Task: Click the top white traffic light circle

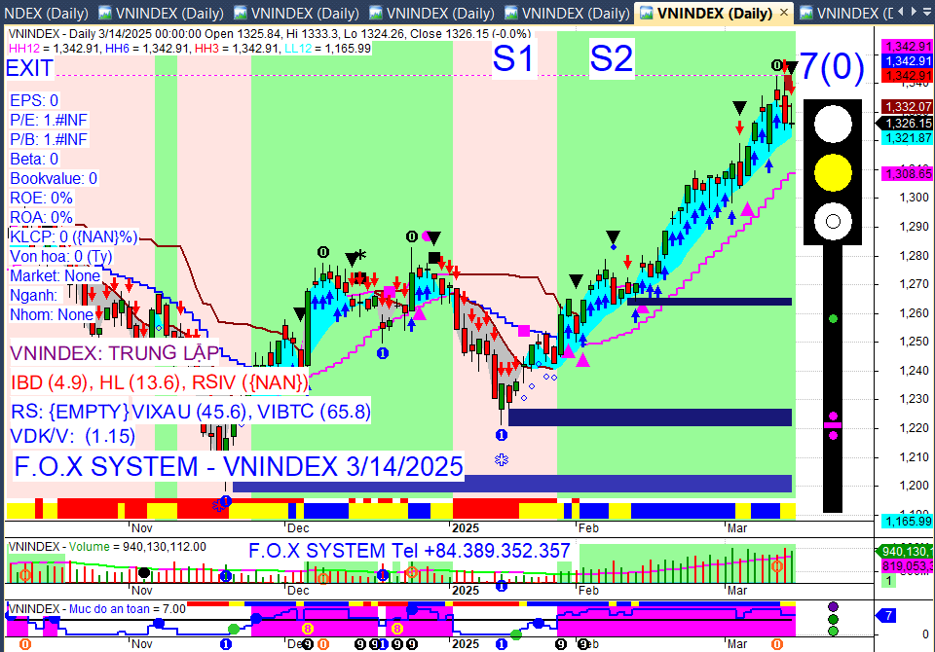Action: [833, 124]
